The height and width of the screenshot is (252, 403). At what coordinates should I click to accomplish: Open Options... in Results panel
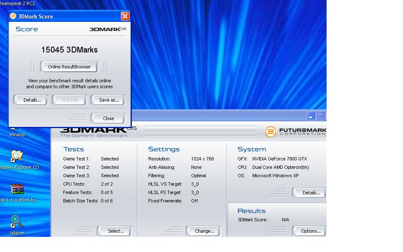(x=309, y=231)
